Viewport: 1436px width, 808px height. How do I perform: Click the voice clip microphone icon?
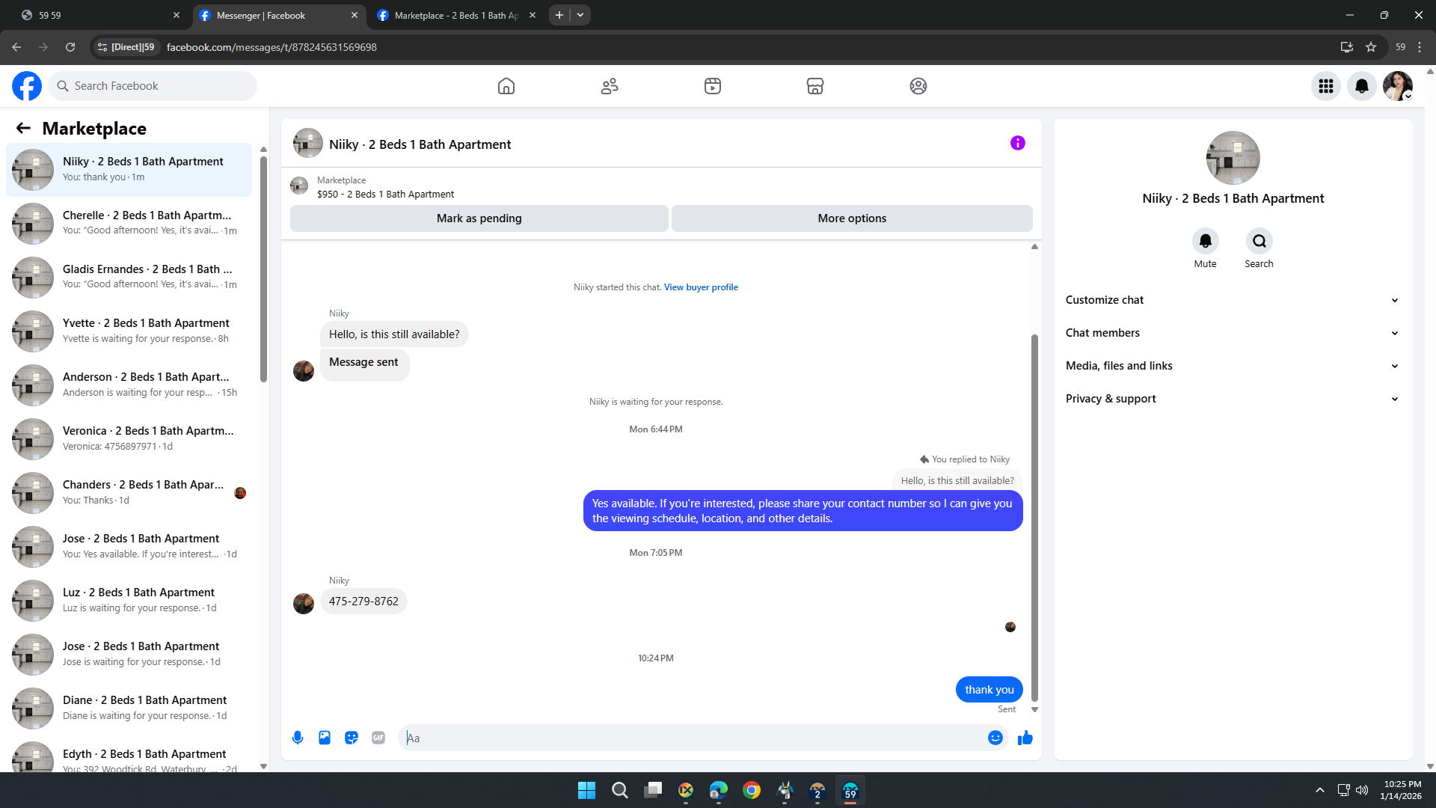coord(298,738)
